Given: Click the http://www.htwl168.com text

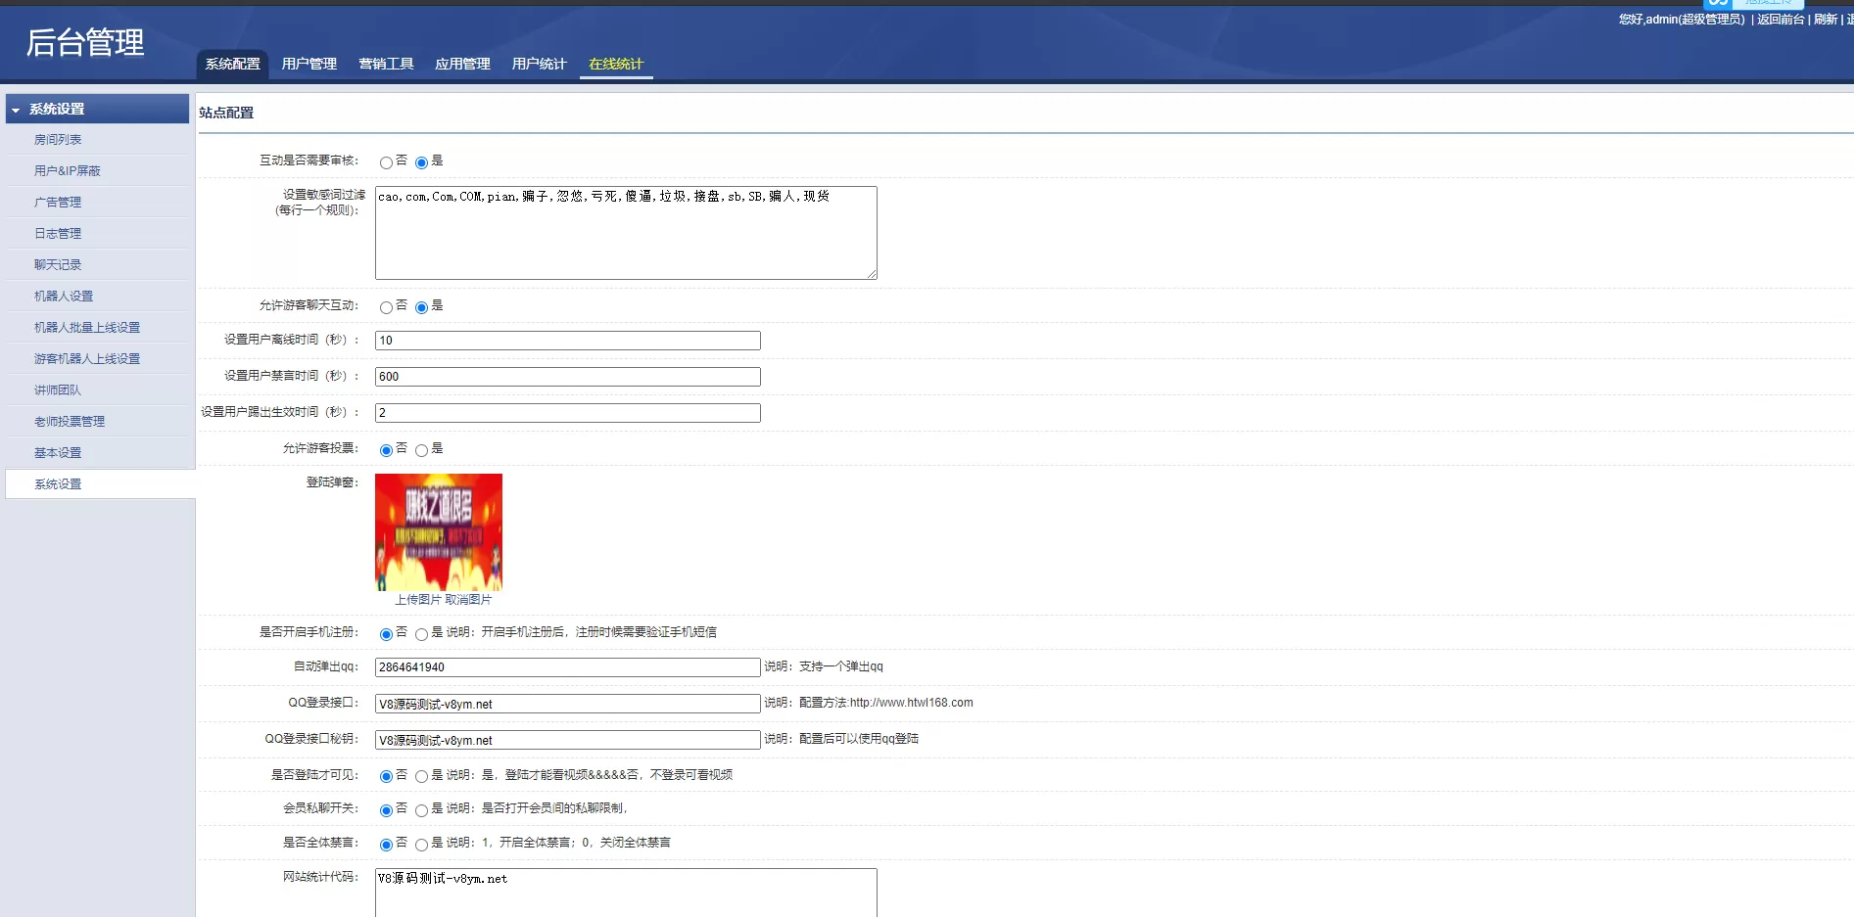Looking at the screenshot, I should [912, 703].
